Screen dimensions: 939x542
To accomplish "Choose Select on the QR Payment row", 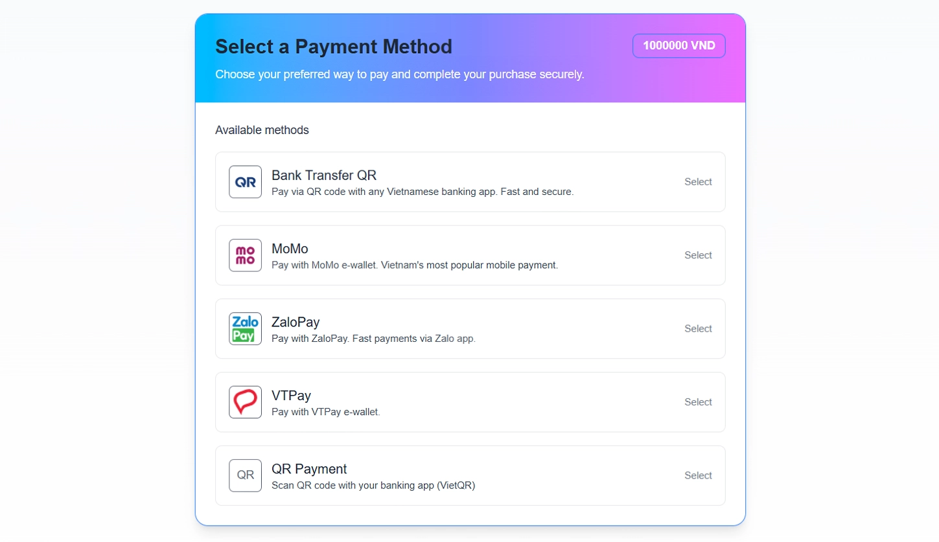I will (x=698, y=475).
